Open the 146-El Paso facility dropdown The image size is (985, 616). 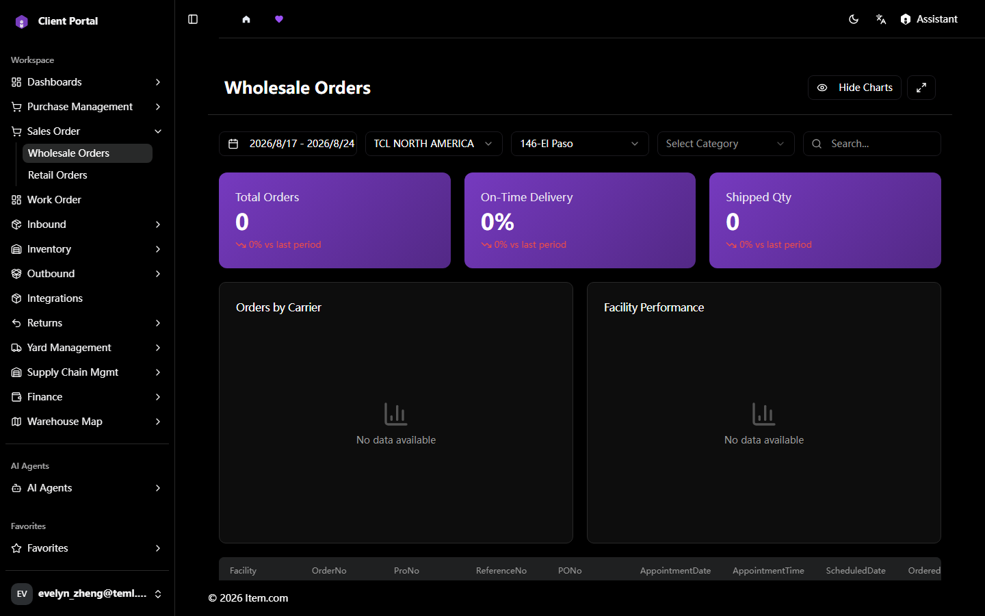579,144
